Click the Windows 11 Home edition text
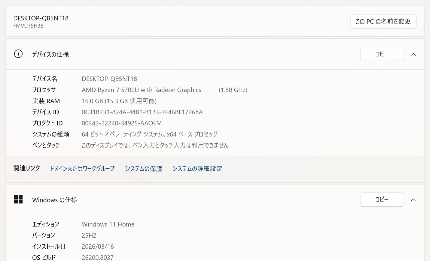This screenshot has height=261, width=430. pos(108,224)
